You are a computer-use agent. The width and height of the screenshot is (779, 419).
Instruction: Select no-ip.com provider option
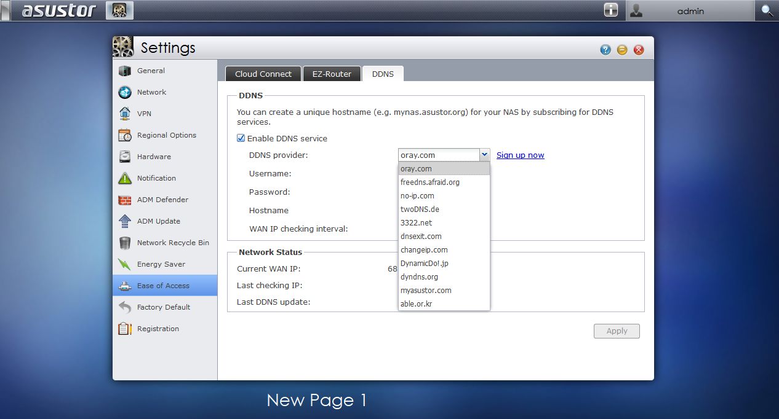pyautogui.click(x=444, y=195)
